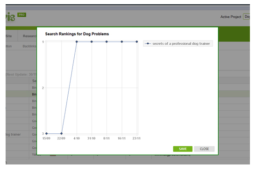
Task: Click the green SAVE button
Action: point(183,149)
